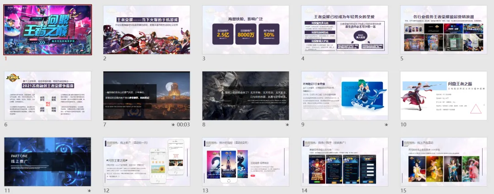Click slide number 1 label
Screen dimensions: 494x194
tap(5, 58)
